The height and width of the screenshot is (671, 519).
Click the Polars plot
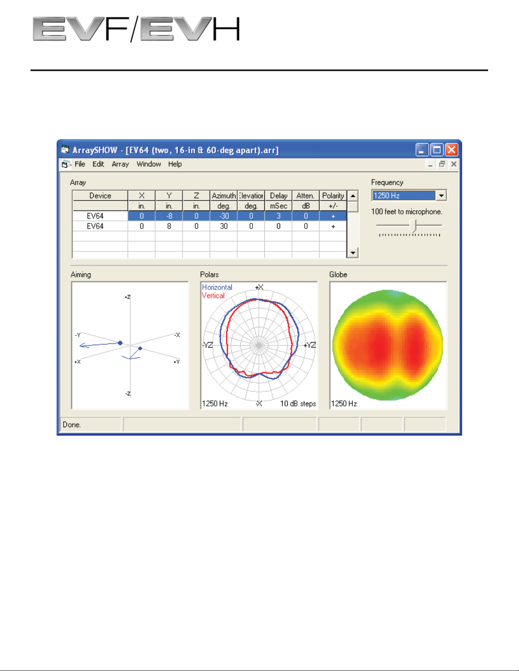(x=259, y=345)
